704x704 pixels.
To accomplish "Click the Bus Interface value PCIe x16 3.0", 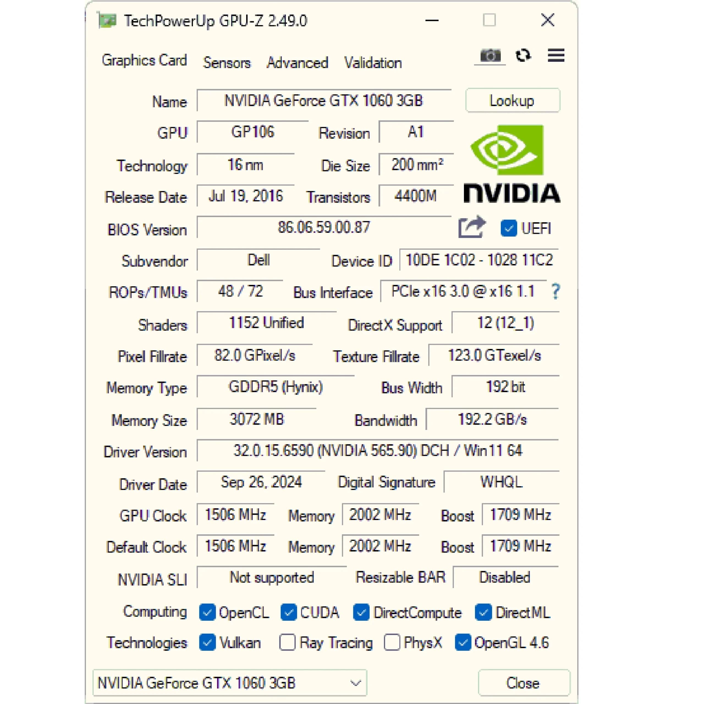I will 463,291.
